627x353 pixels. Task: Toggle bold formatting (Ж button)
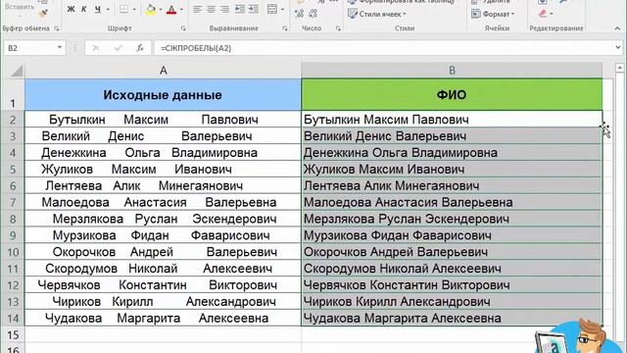pyautogui.click(x=71, y=9)
